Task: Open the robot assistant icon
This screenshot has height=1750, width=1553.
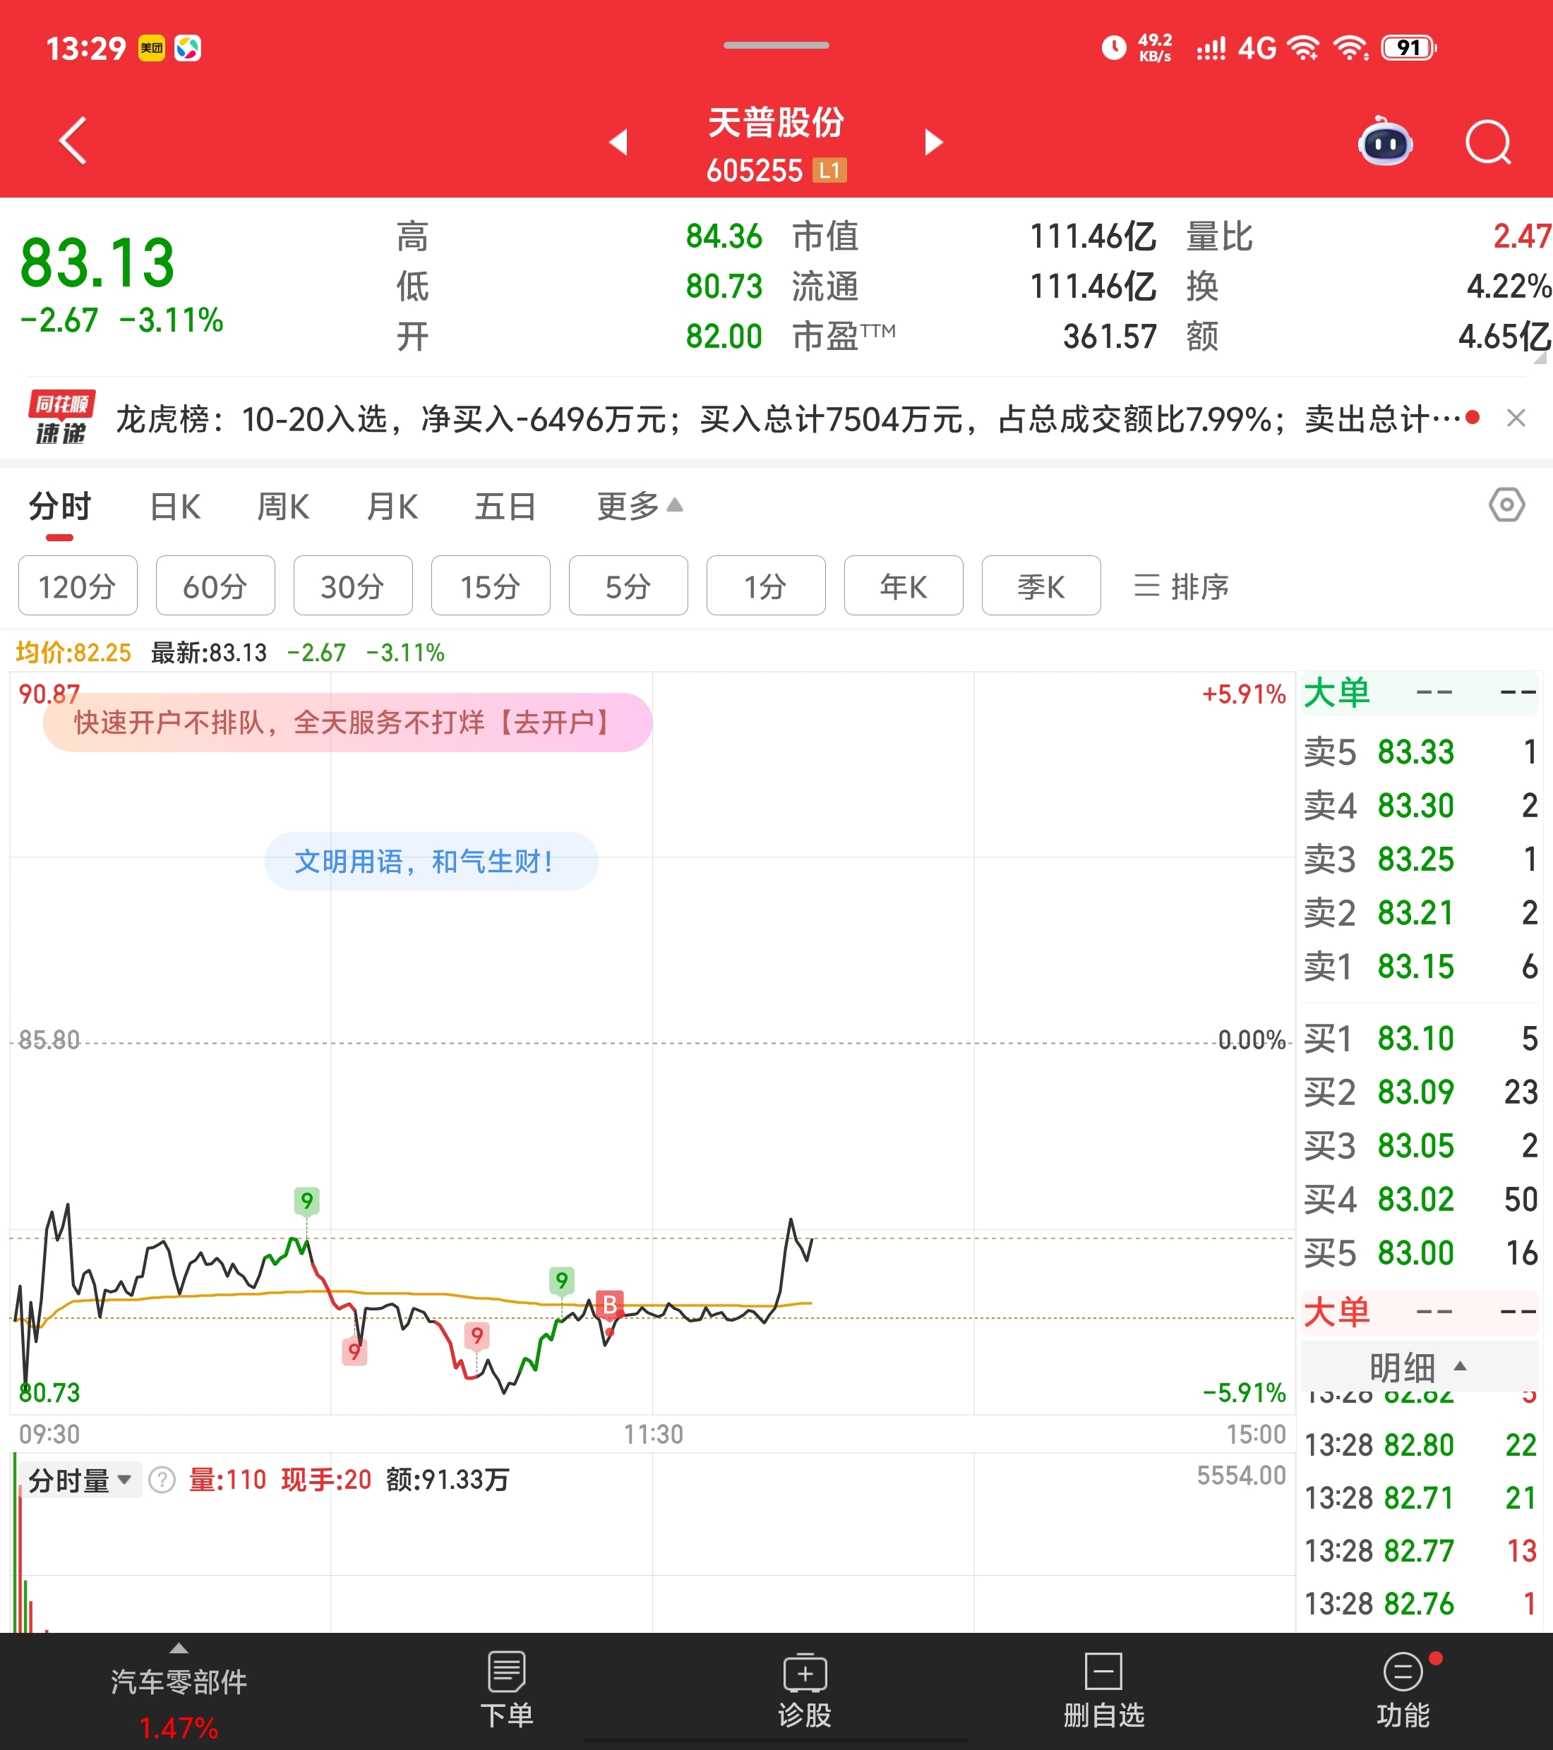Action: point(1385,142)
